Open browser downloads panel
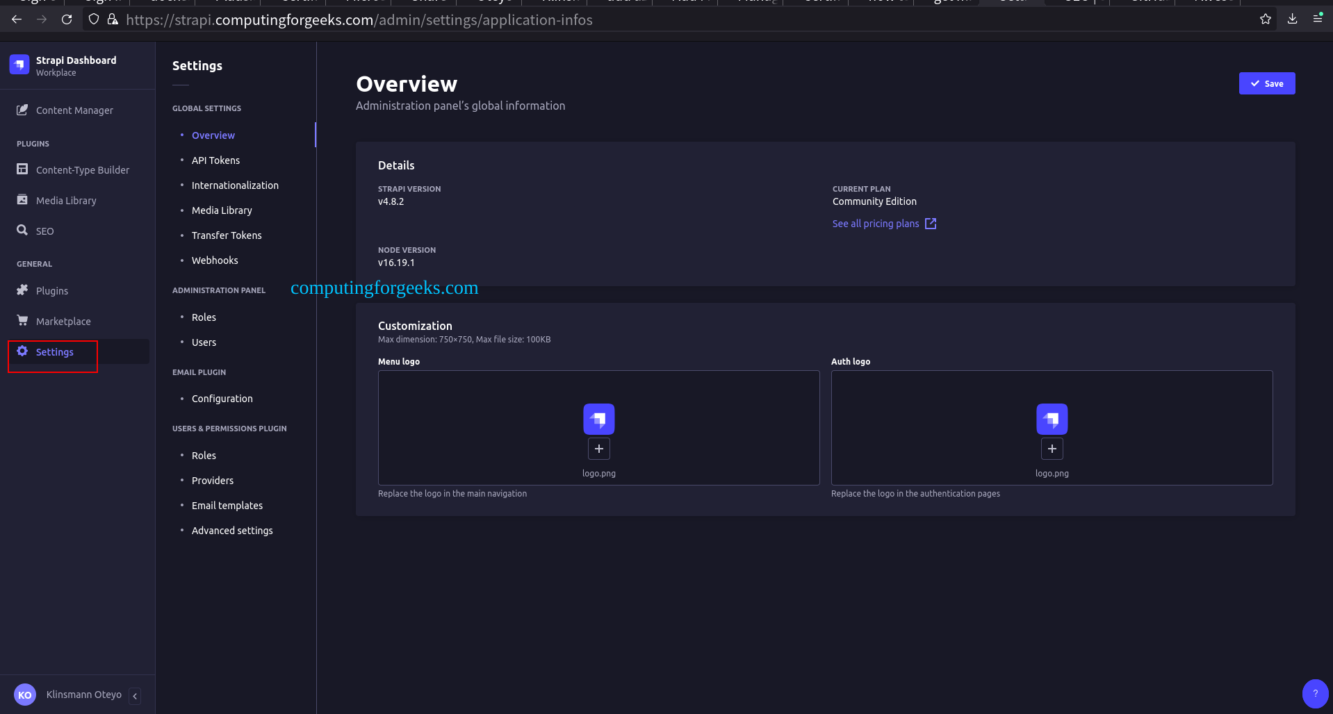 [x=1292, y=19]
